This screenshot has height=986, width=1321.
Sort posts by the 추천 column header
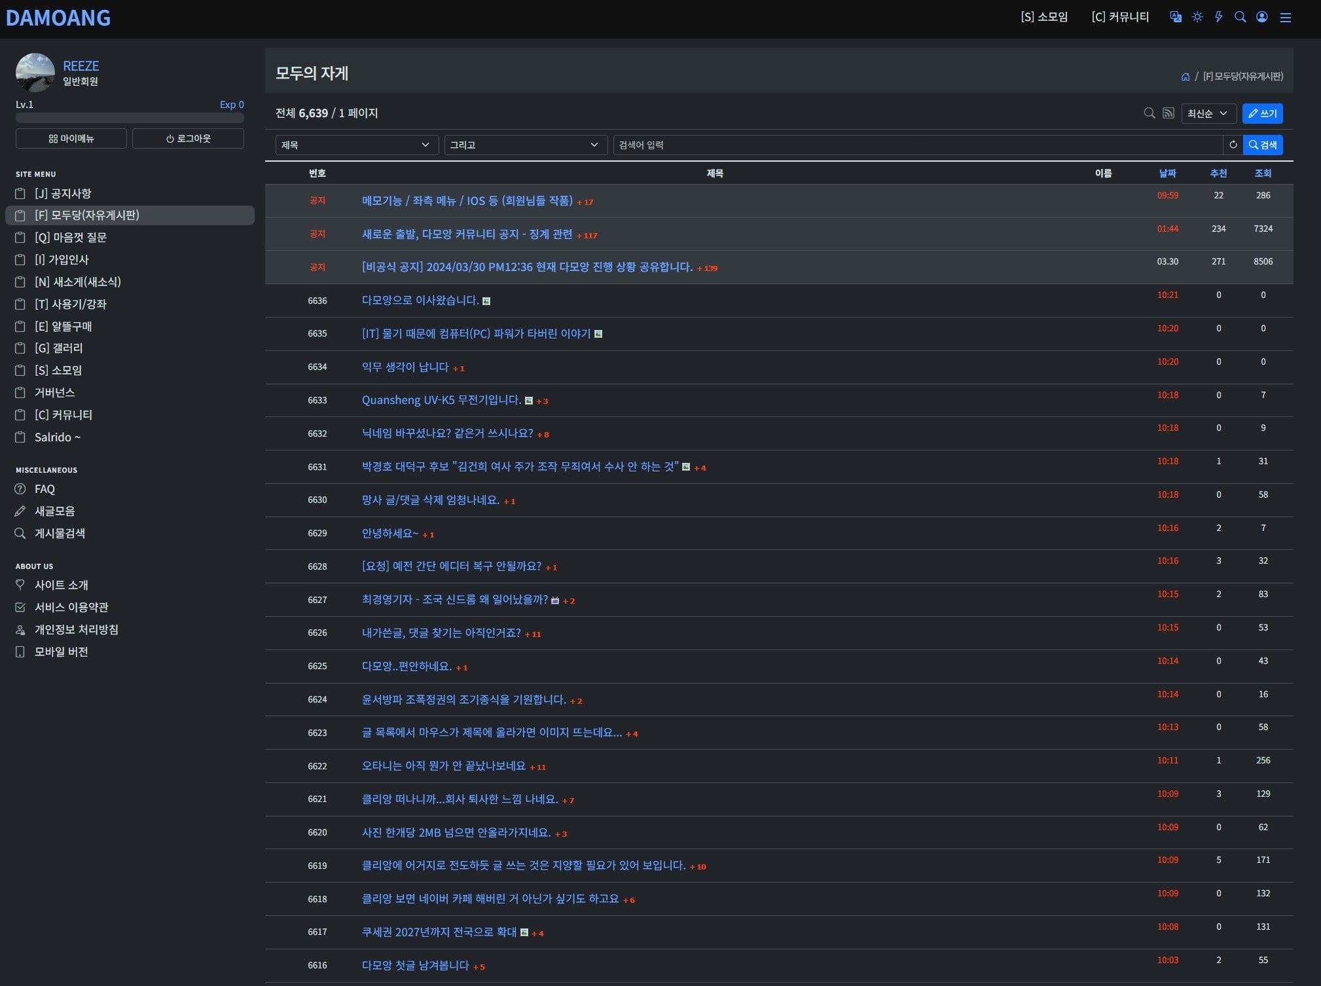pyautogui.click(x=1218, y=173)
